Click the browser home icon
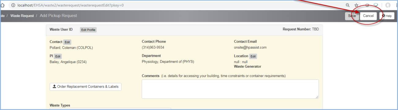398x110 pixels. 2,5
